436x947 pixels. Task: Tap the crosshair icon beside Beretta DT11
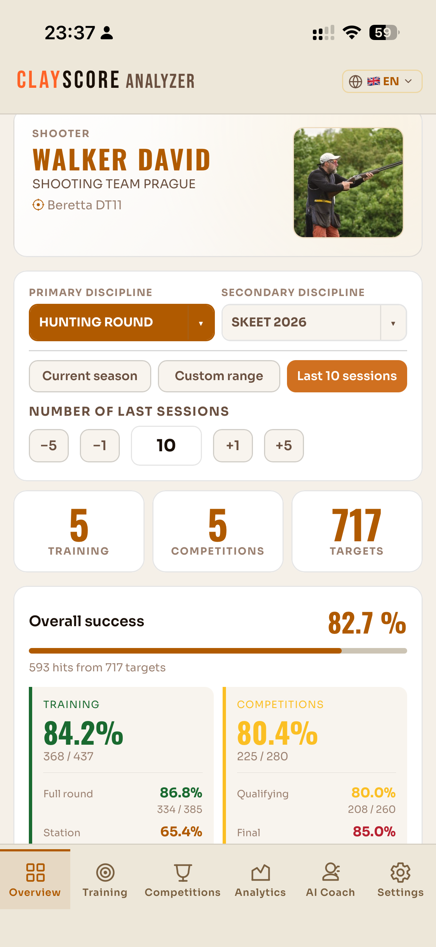tap(38, 205)
